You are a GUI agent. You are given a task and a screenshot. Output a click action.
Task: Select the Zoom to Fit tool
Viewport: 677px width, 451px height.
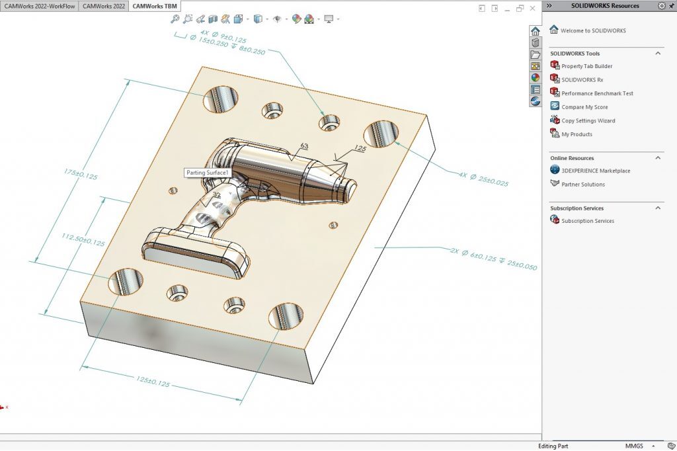click(175, 19)
